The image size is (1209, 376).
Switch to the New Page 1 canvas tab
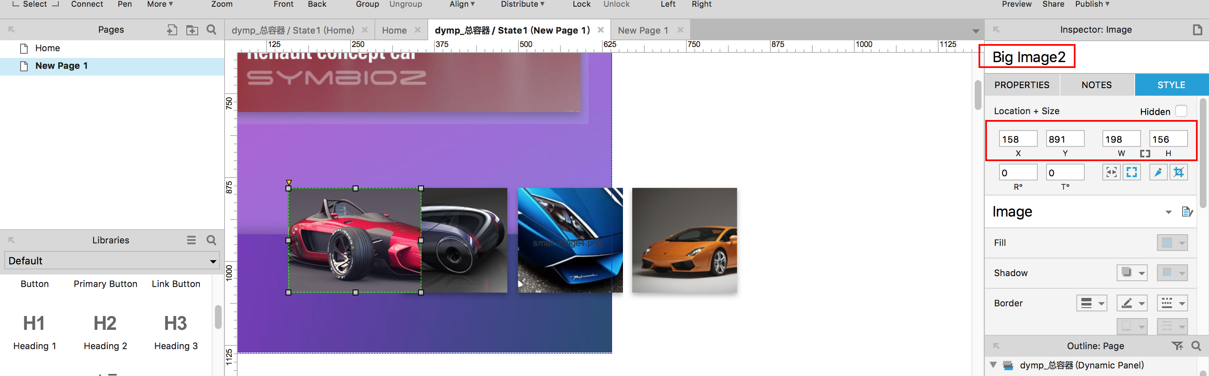coord(643,31)
